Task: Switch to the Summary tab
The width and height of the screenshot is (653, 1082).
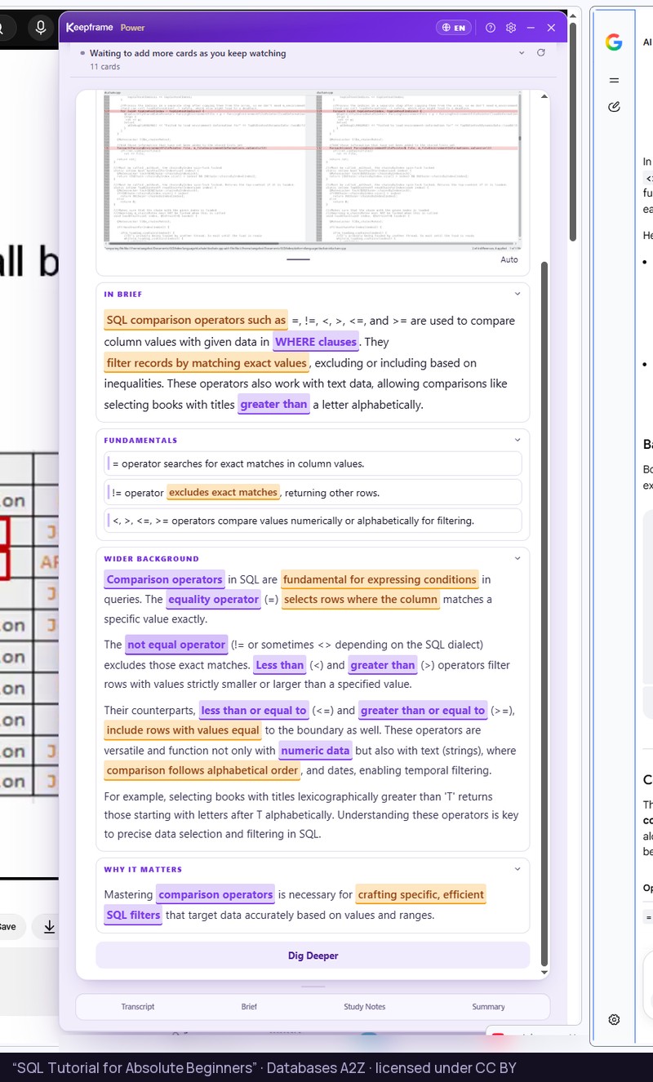Action: coord(488,1006)
